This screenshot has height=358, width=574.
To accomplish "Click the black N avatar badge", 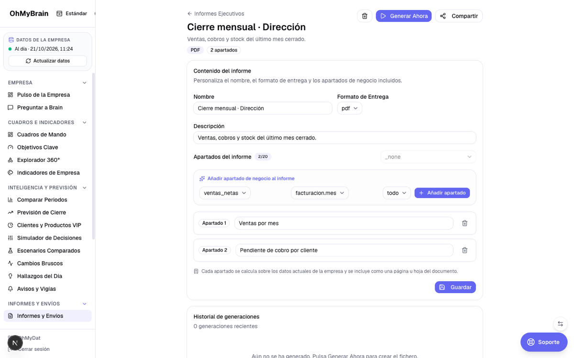I will (15, 343).
